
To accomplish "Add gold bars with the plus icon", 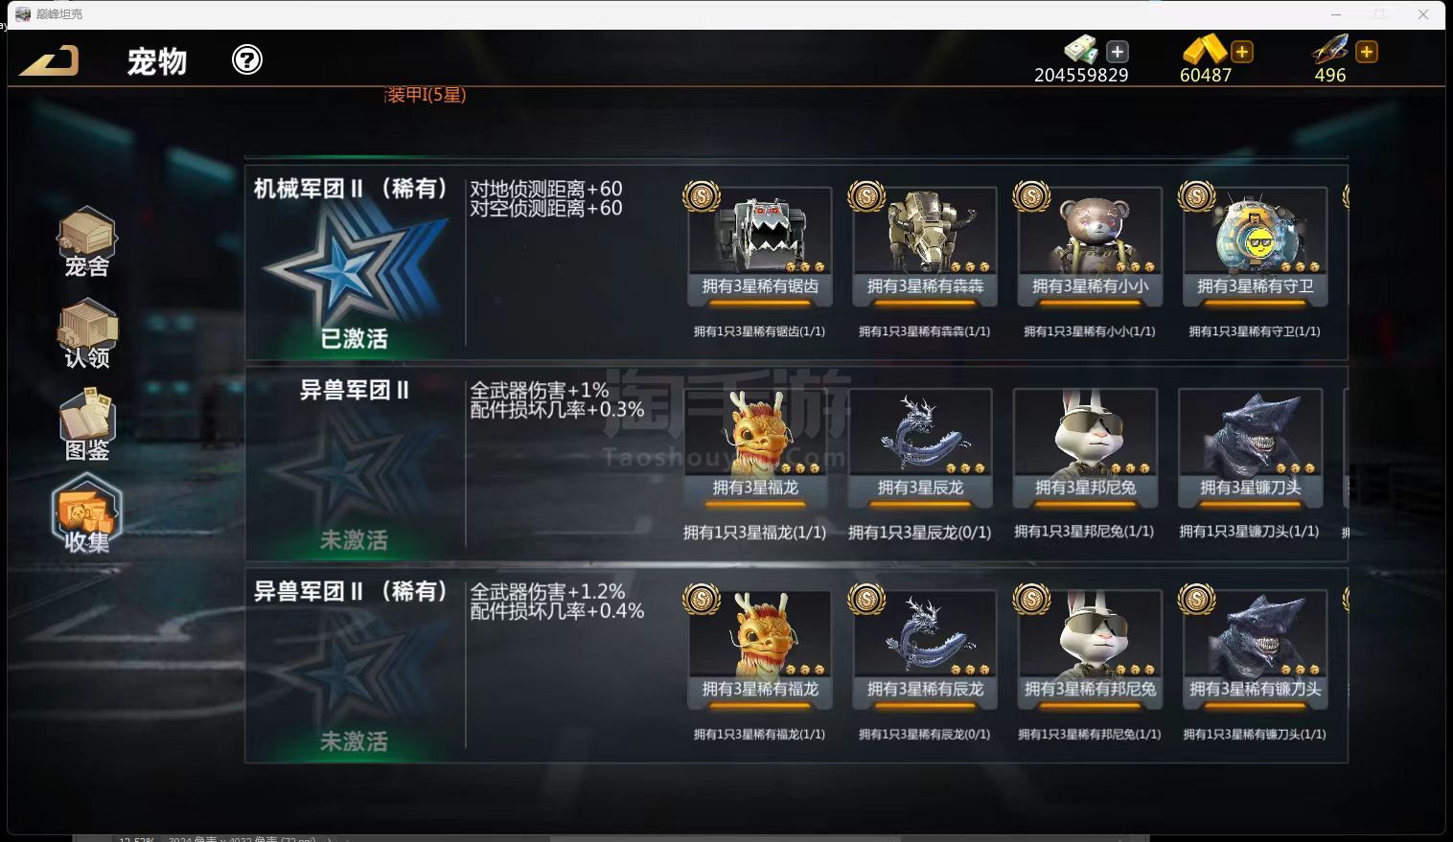I will [x=1242, y=52].
